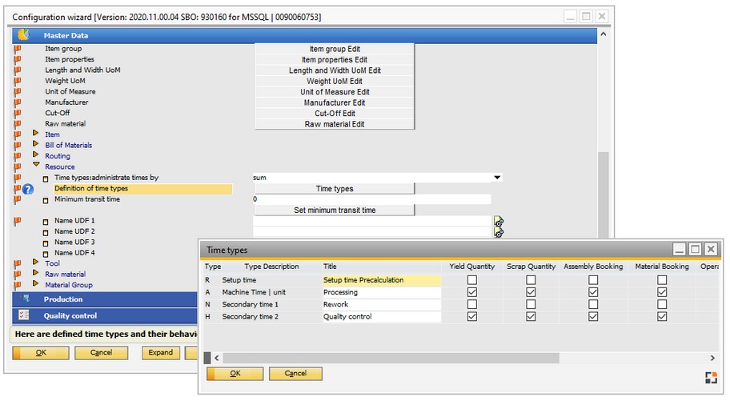The height and width of the screenshot is (405, 730).
Task: Expand the Bill of Materials tree node
Action: point(35,145)
